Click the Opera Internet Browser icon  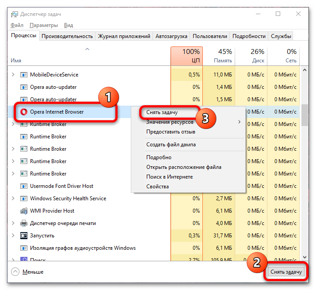[x=24, y=112]
